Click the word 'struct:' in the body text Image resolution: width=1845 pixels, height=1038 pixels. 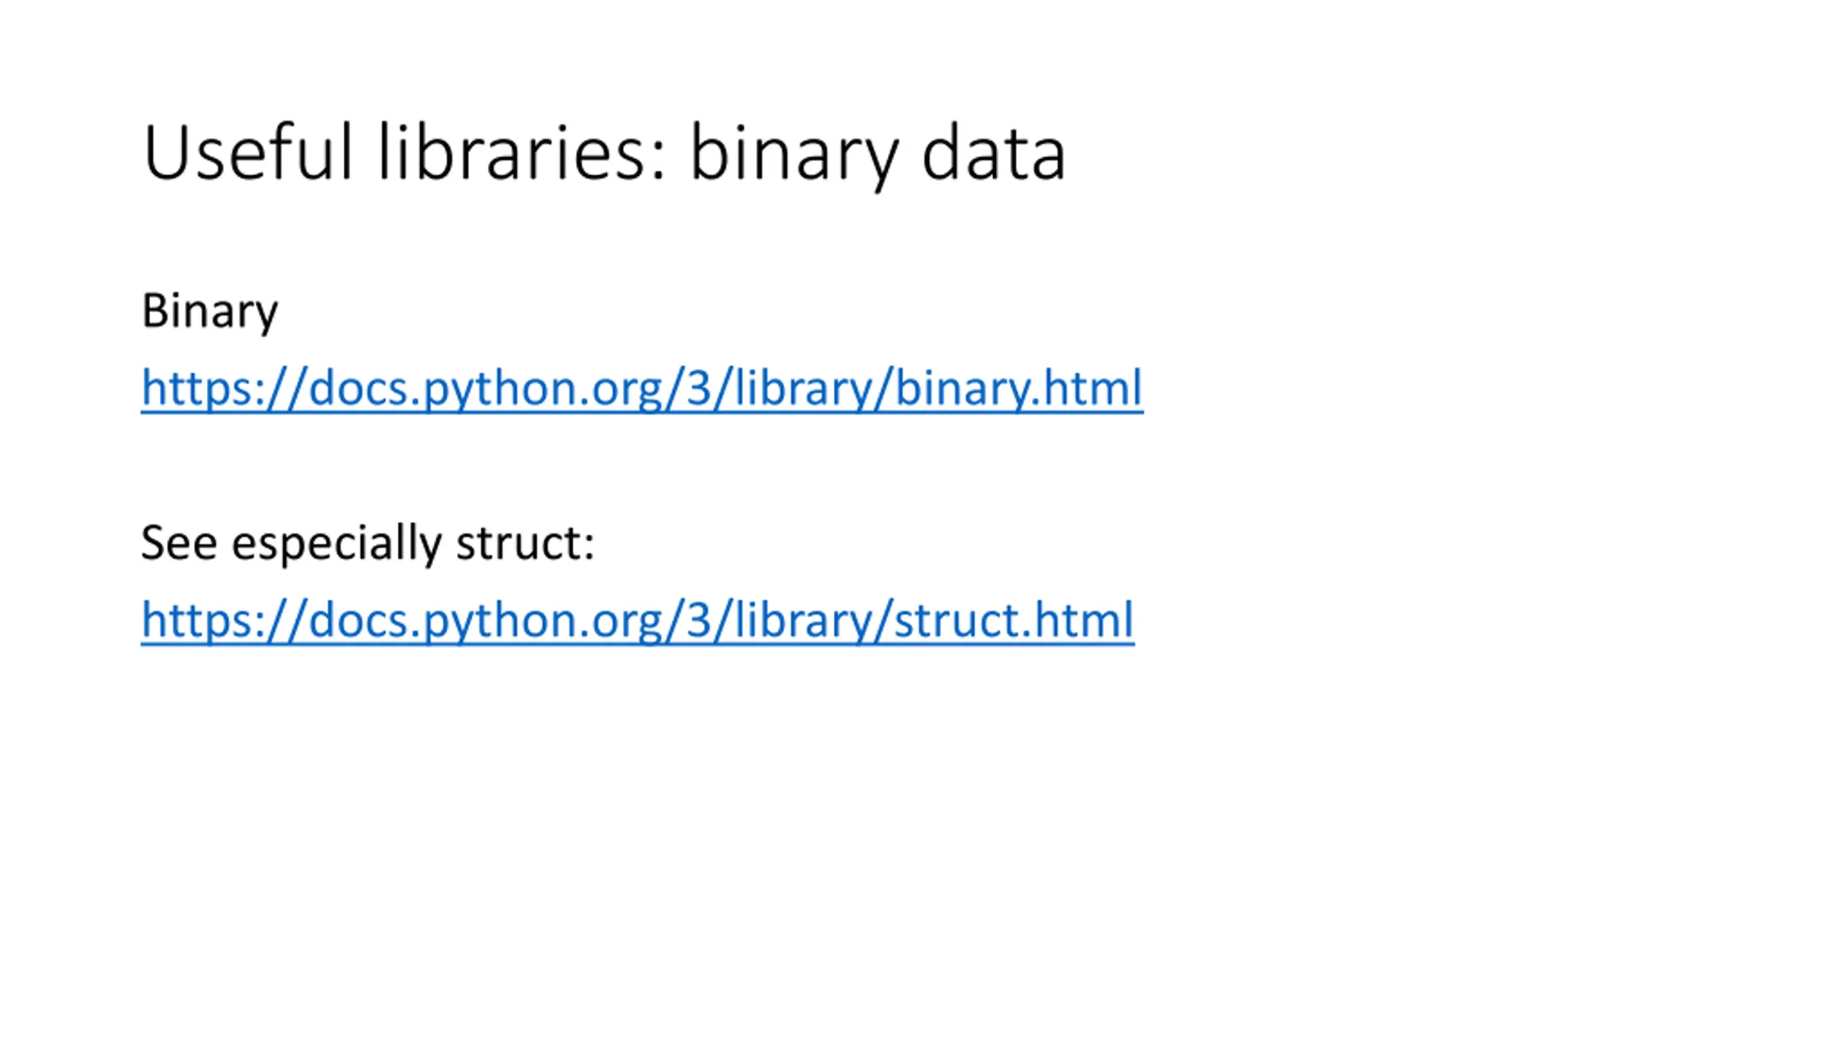[x=525, y=542]
